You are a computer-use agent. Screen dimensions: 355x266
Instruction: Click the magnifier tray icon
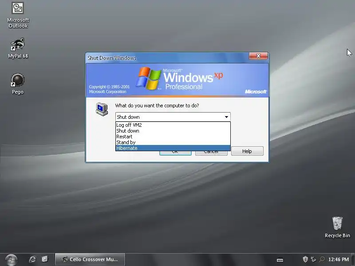322,259
